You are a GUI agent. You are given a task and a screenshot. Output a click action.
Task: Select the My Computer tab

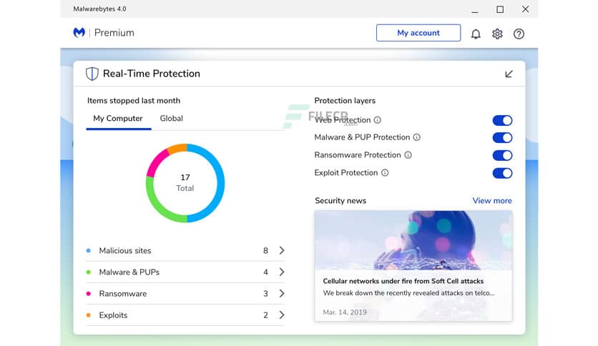[118, 119]
